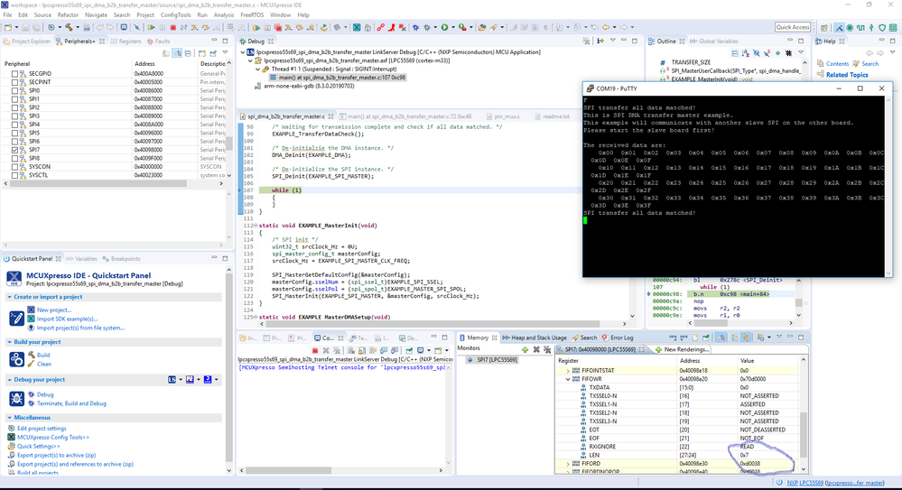Click the Quick Access search field
This screenshot has width=902, height=490.
click(793, 27)
